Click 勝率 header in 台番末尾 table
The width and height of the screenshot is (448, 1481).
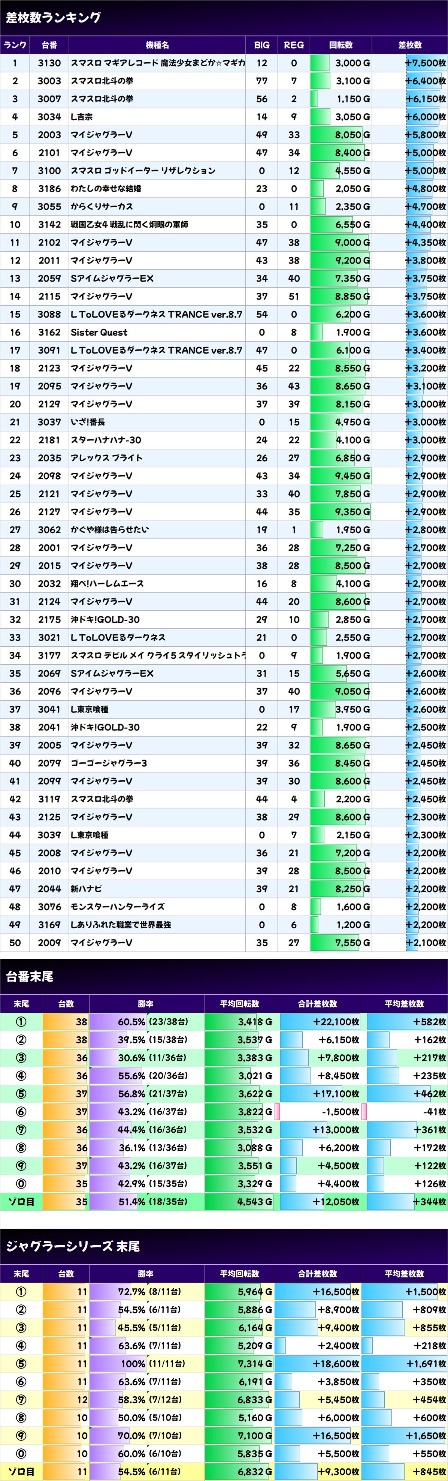tap(146, 1004)
